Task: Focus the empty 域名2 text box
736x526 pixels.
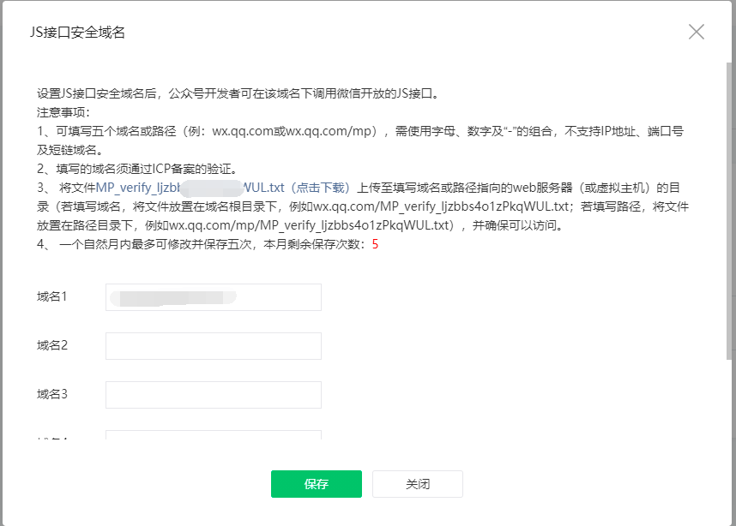Action: click(x=214, y=345)
